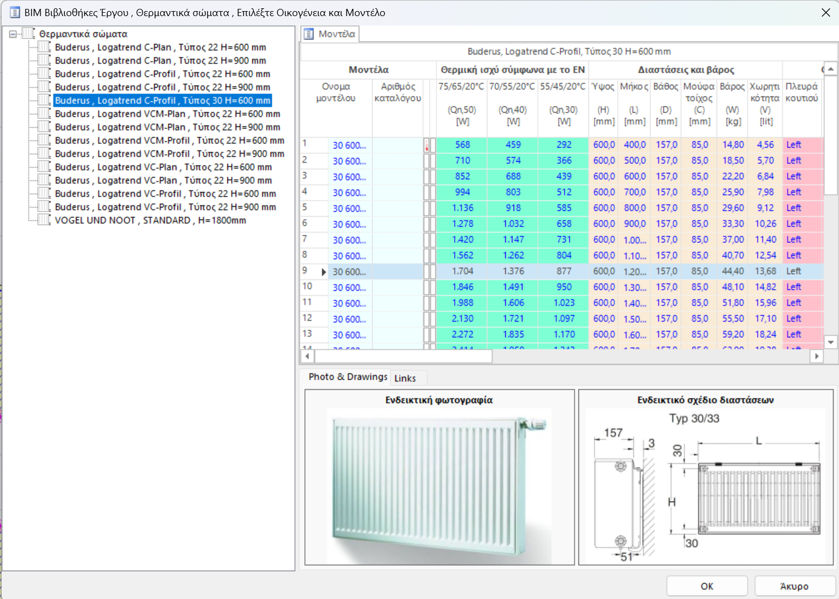This screenshot has height=599, width=839.
Task: Open the Μοντέλα tab
Action: click(330, 34)
